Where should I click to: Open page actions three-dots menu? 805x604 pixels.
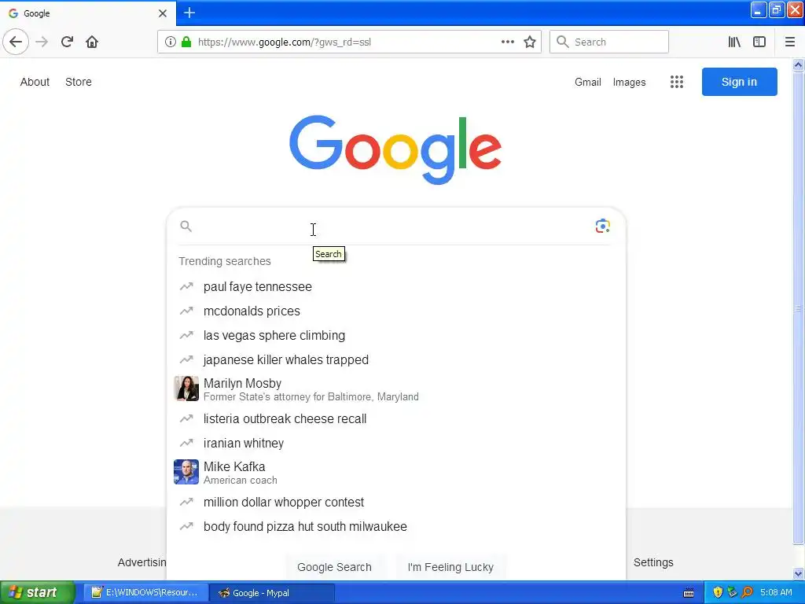click(508, 42)
